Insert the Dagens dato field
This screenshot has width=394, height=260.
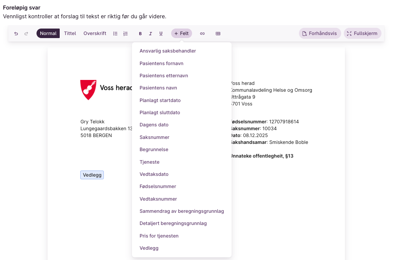point(154,125)
